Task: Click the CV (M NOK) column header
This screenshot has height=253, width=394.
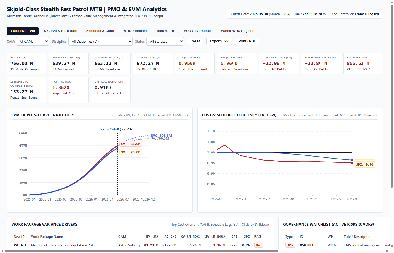Action: pyautogui.click(x=191, y=237)
